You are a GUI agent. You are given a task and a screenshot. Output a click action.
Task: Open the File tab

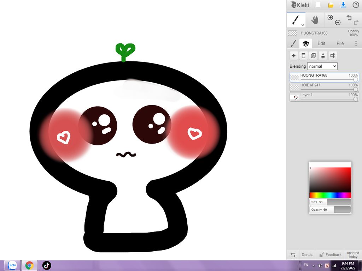pyautogui.click(x=340, y=43)
